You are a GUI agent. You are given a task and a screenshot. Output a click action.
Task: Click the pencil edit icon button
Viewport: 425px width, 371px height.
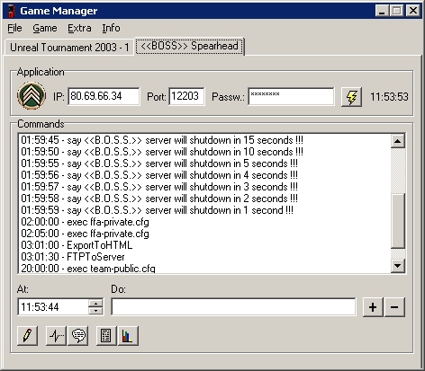coord(28,336)
